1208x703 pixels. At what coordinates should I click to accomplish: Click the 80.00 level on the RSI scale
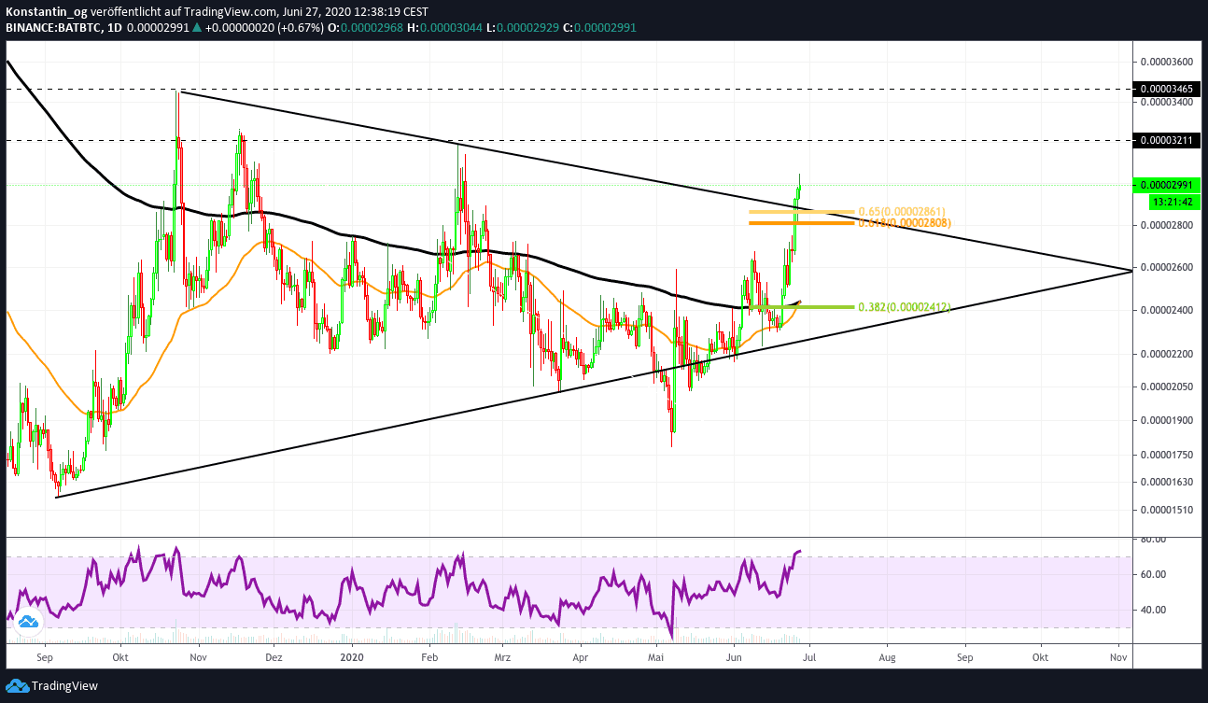[x=1152, y=539]
